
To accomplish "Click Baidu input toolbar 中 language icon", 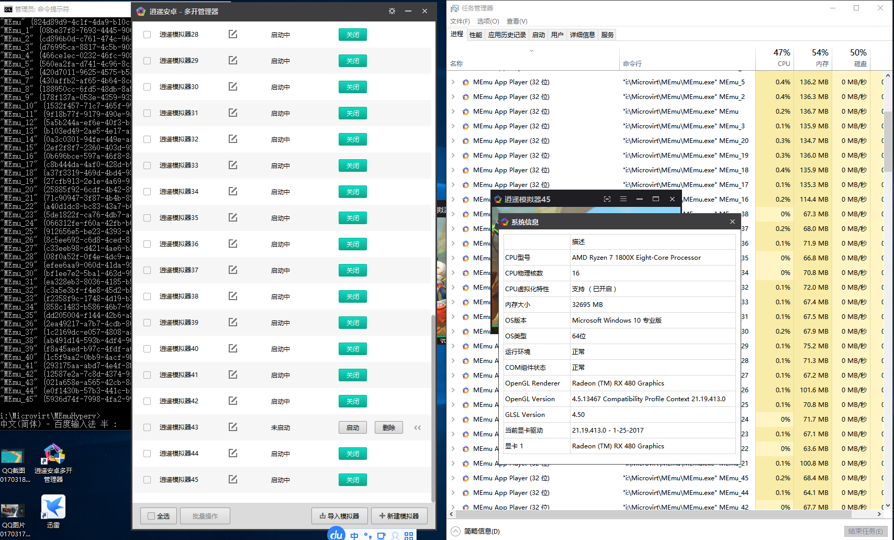I will pyautogui.click(x=354, y=536).
